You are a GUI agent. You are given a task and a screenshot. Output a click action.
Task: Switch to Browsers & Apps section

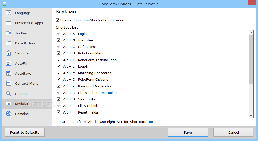pyautogui.click(x=29, y=23)
